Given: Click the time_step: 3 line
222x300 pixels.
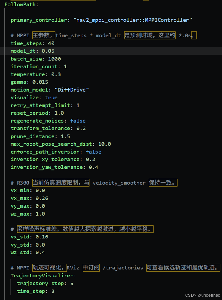Looking at the screenshot, I should [36, 291].
